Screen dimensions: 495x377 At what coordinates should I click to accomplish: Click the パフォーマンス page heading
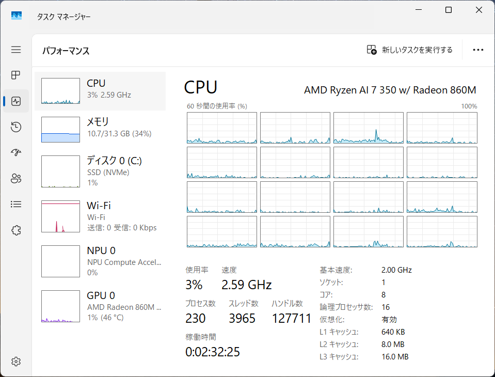(66, 51)
